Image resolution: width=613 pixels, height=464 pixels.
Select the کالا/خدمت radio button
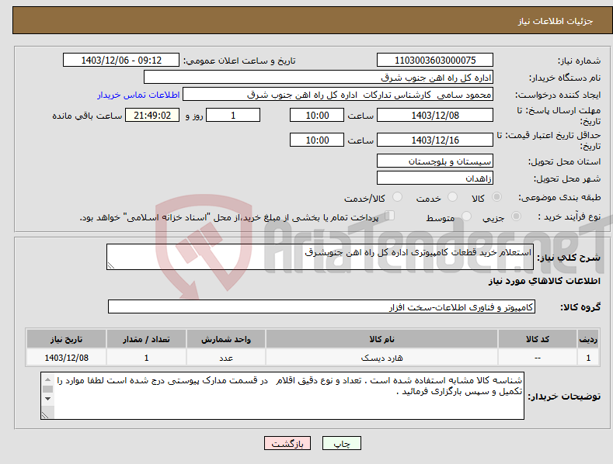[397, 197]
